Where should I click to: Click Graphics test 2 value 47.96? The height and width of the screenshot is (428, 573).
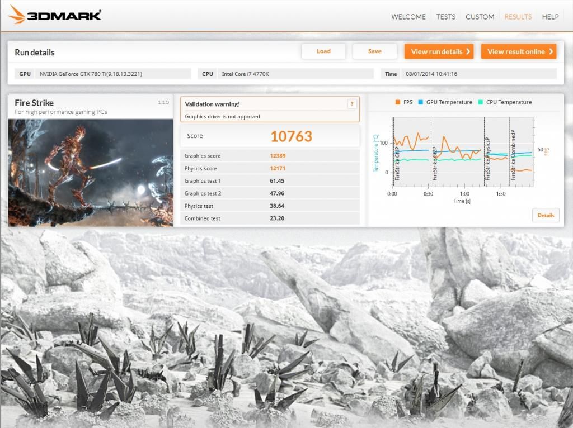277,193
